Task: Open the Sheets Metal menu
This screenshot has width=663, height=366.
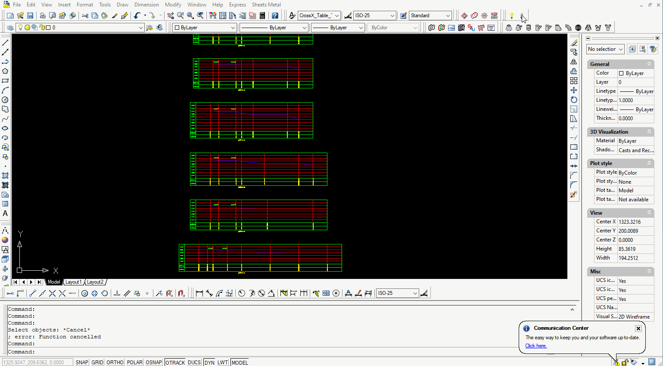Action: (266, 5)
